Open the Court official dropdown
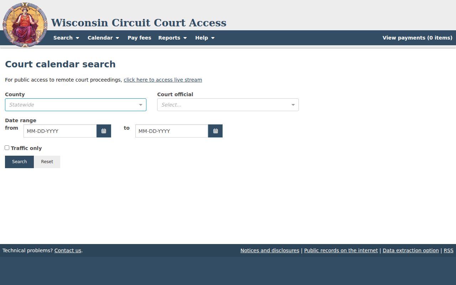Viewport: 456px width, 285px height. [x=228, y=105]
